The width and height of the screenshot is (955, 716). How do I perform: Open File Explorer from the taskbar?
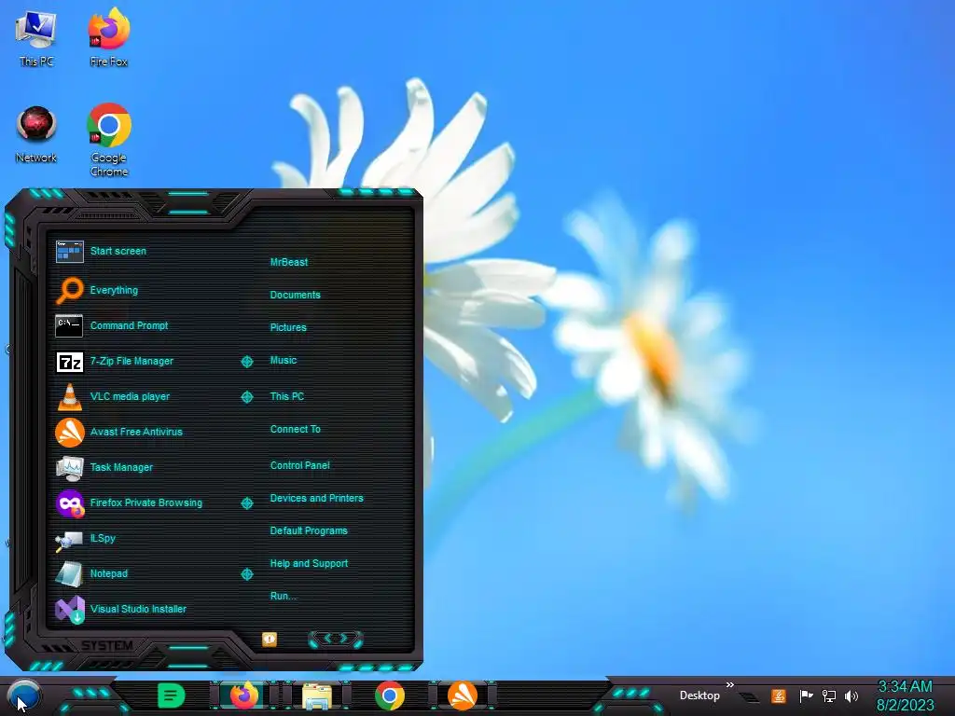click(x=317, y=696)
